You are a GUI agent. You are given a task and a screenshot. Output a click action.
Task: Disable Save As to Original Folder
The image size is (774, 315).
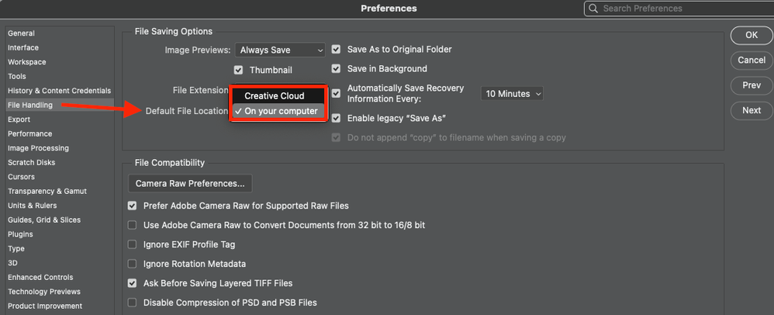(337, 49)
